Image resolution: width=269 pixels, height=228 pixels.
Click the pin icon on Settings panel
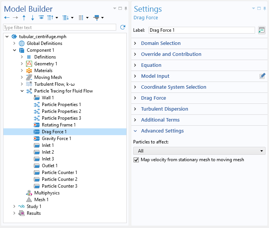tap(264, 8)
